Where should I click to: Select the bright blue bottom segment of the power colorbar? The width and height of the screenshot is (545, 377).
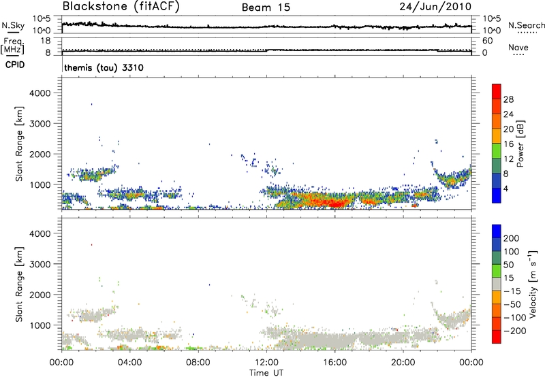[x=497, y=195]
